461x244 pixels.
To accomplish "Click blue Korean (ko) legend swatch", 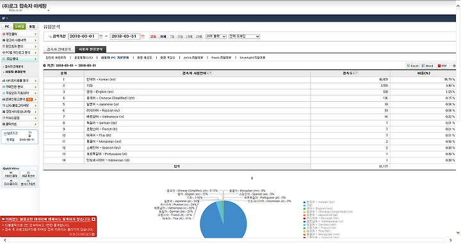I will click(305, 202).
